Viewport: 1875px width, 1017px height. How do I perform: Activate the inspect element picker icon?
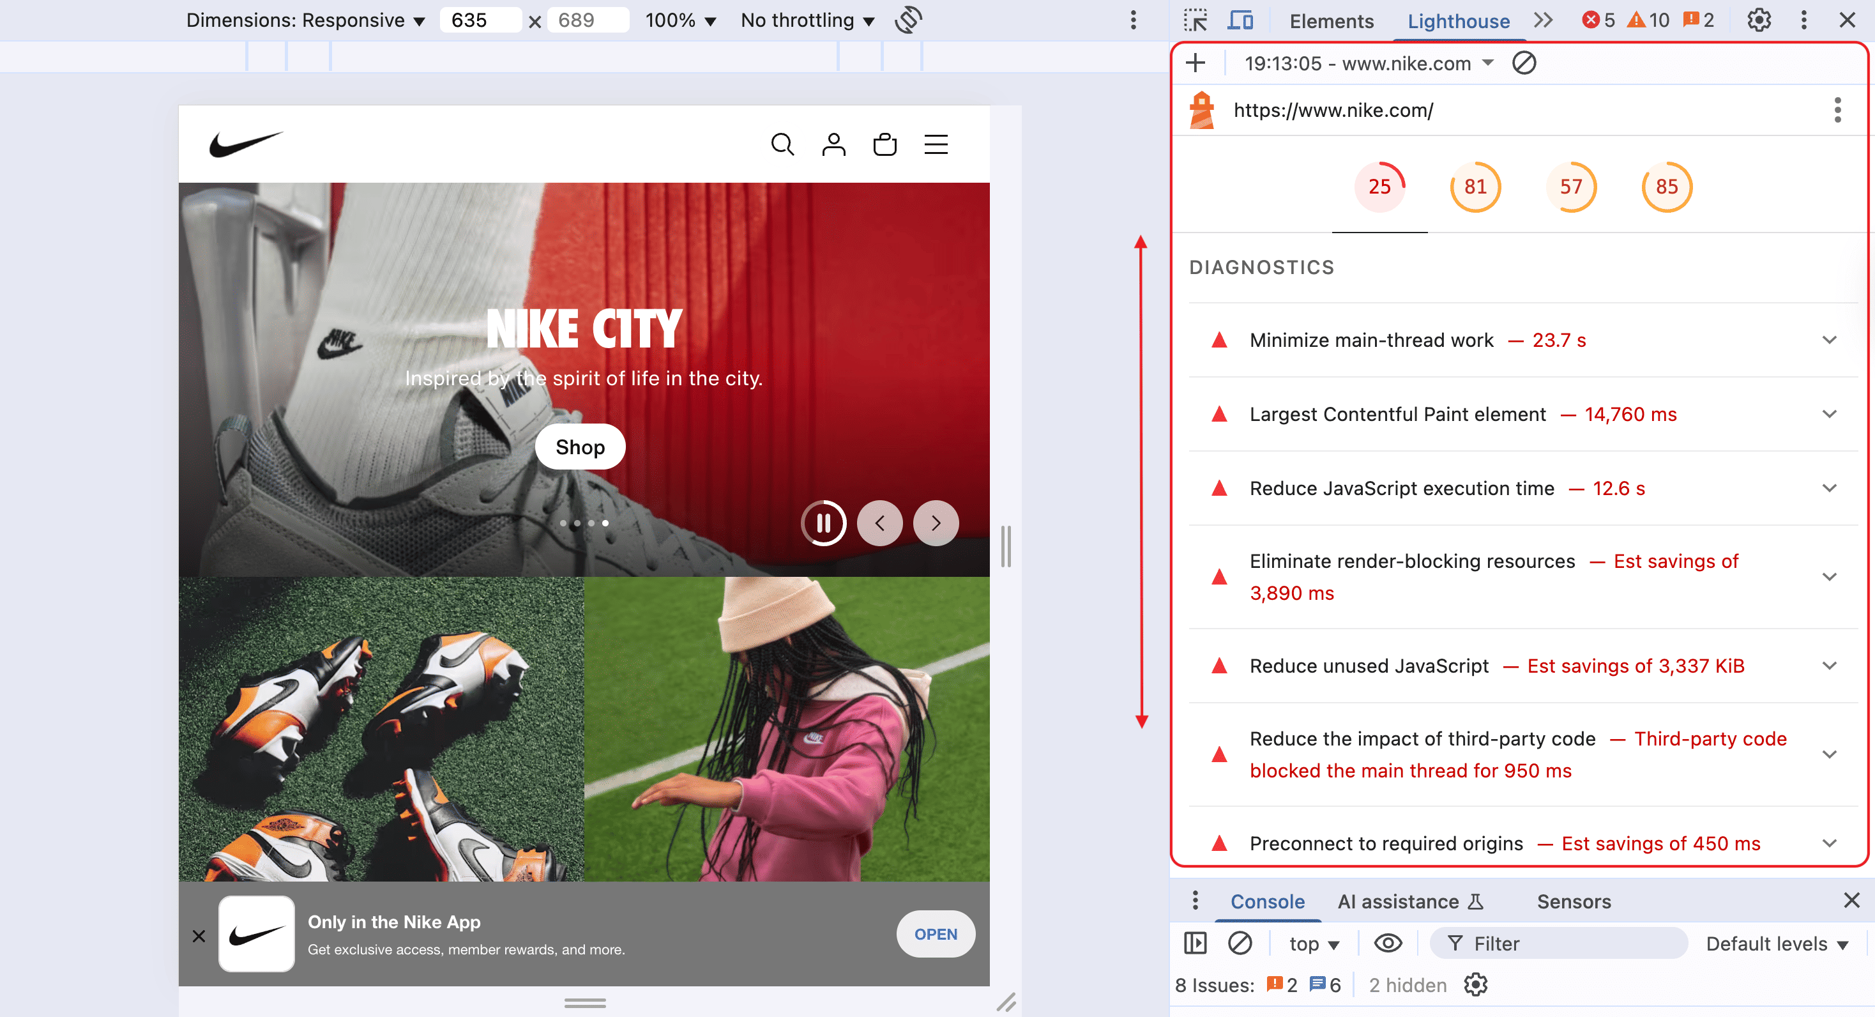[1195, 20]
